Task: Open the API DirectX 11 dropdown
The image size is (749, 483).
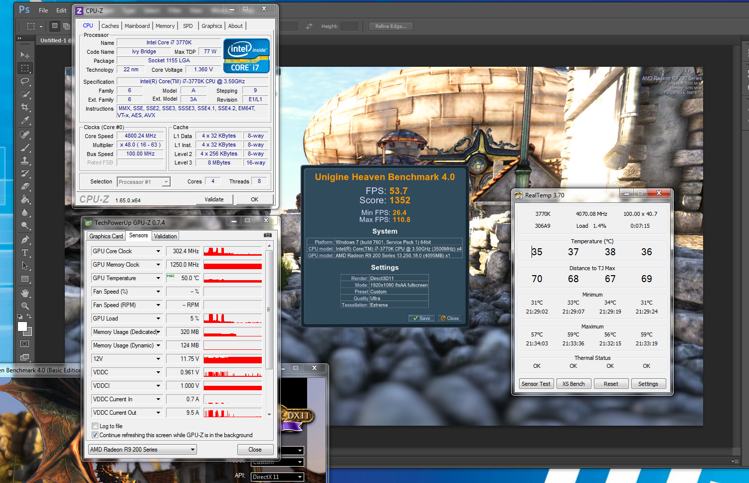Action: (277, 477)
